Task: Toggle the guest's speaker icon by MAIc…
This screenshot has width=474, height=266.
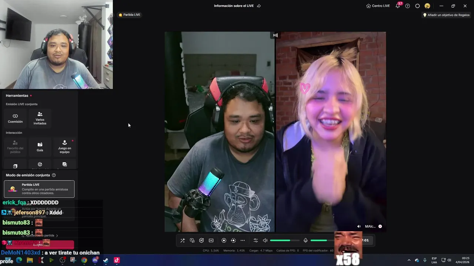Action: pos(359,226)
